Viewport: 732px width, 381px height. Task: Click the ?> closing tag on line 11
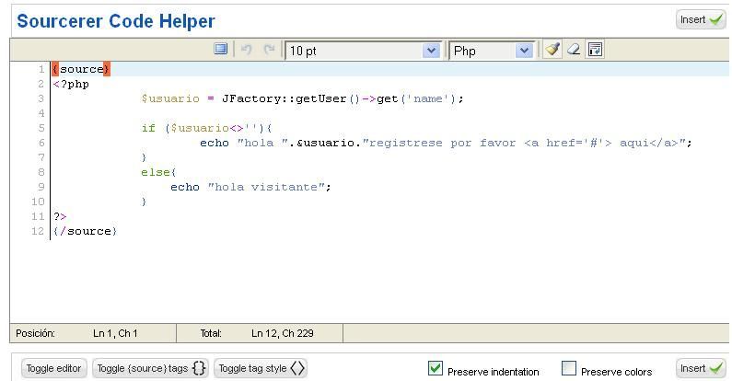tap(60, 216)
